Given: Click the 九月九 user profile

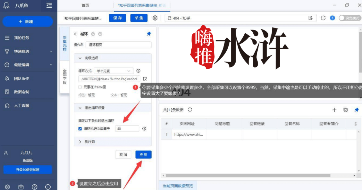Looking at the screenshot, I should pos(26,153).
